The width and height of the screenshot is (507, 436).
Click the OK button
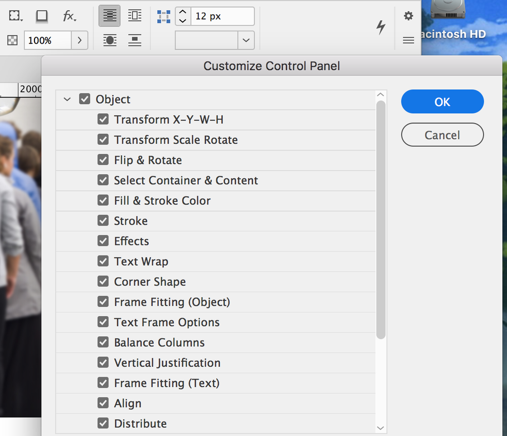442,102
